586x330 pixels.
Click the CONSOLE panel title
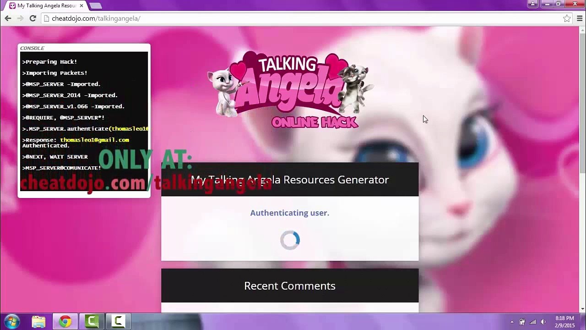pyautogui.click(x=32, y=48)
